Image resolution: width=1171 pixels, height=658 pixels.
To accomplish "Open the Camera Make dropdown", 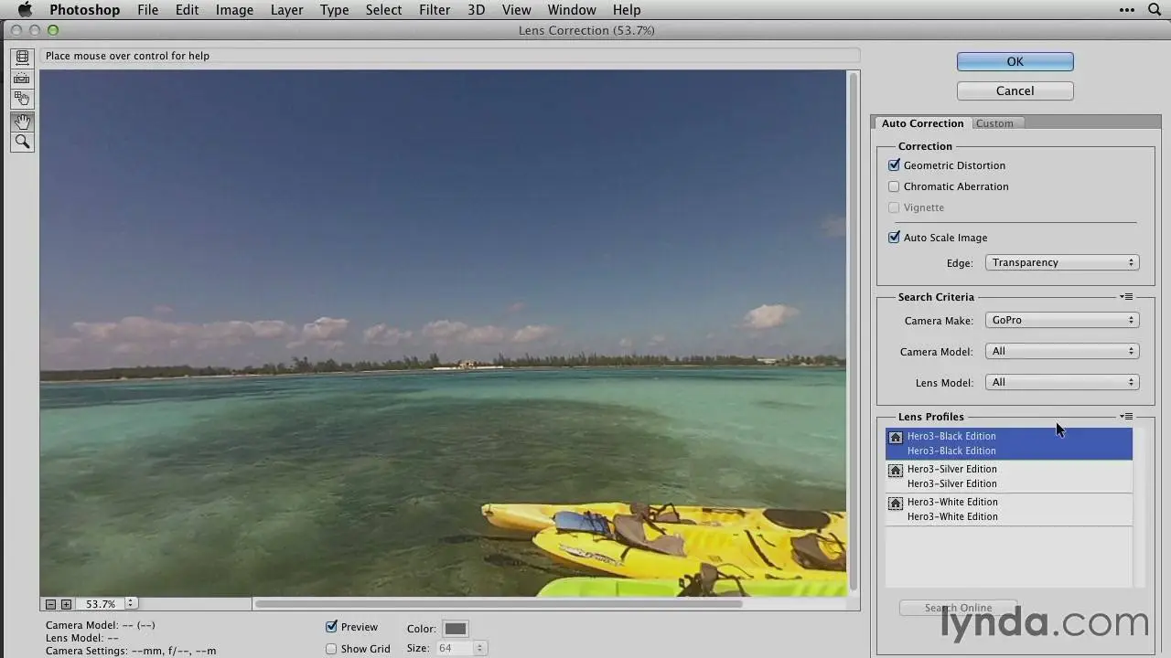I will point(1061,320).
